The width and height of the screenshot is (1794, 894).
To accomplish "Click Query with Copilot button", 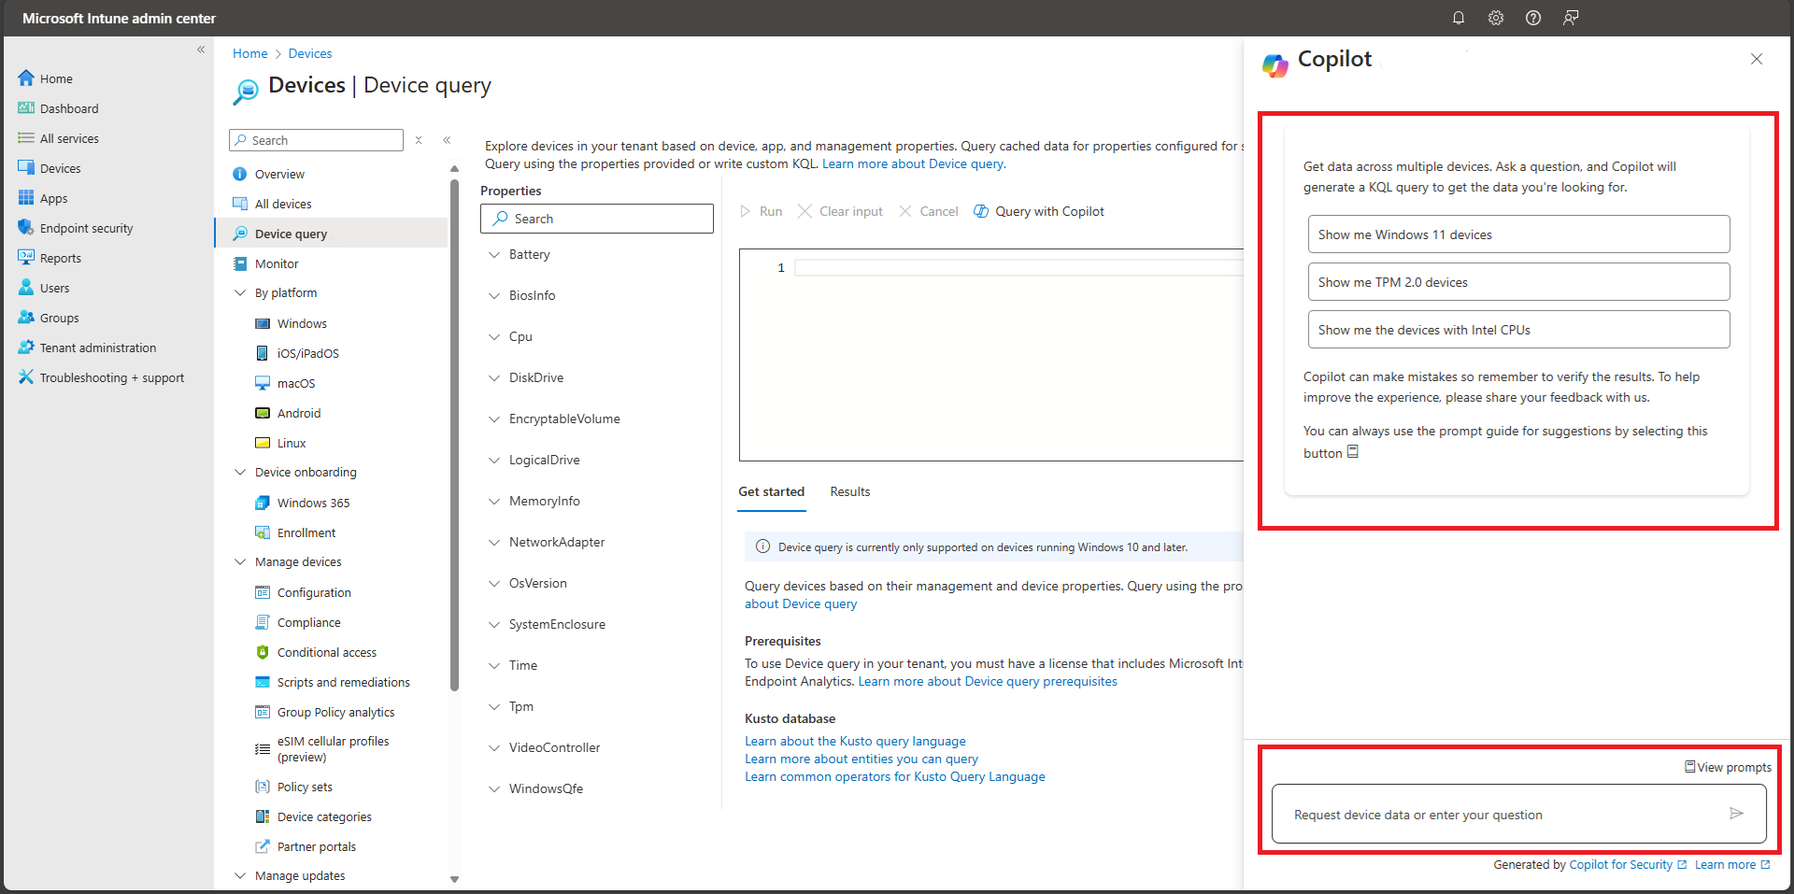I will pos(1039,211).
